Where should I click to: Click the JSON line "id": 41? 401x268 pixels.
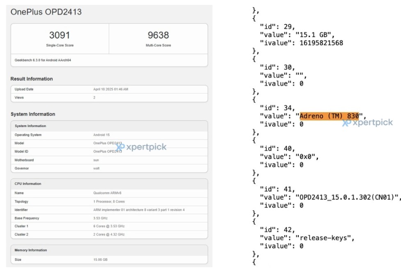point(277,189)
